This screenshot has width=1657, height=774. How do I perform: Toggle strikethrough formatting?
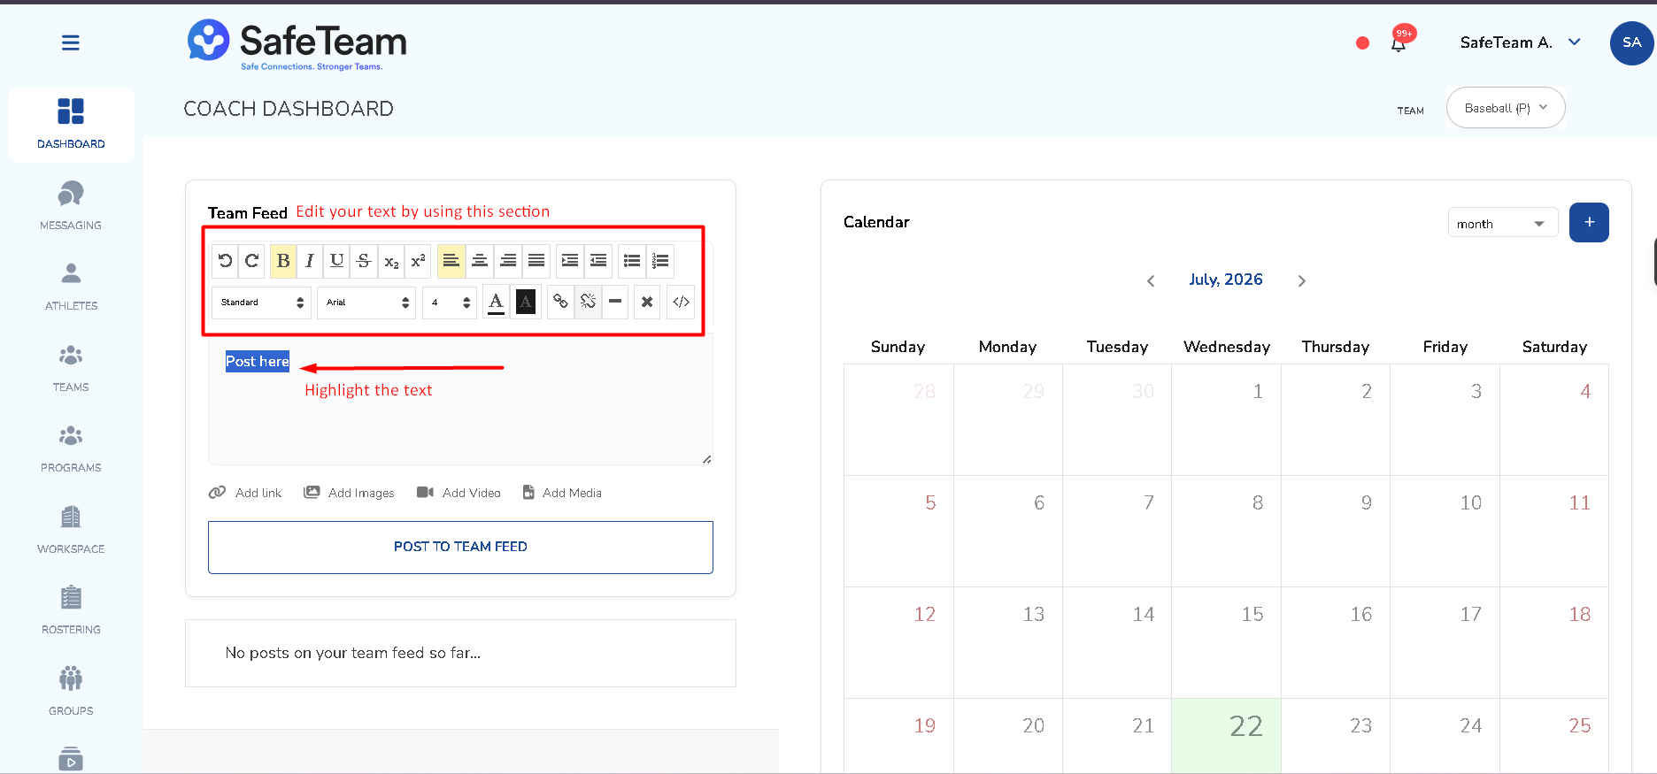(364, 260)
